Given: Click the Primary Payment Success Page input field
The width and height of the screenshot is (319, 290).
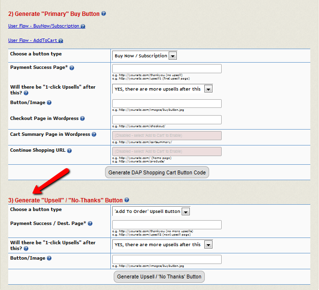Looking at the screenshot, I should 167,68.
